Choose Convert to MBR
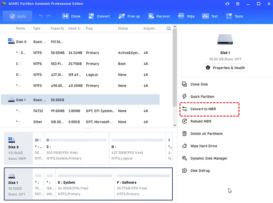Viewport: 273px width, 203px height. [203, 109]
